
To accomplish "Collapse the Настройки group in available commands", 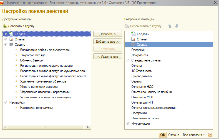I will pyautogui.click(x=6, y=102).
